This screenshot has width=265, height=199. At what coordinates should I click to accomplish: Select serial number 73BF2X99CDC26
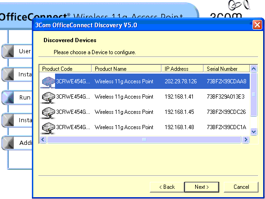point(226,112)
